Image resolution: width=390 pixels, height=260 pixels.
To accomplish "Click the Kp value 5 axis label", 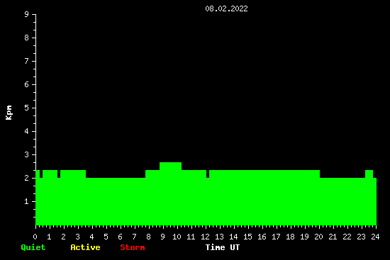I will point(27,108).
